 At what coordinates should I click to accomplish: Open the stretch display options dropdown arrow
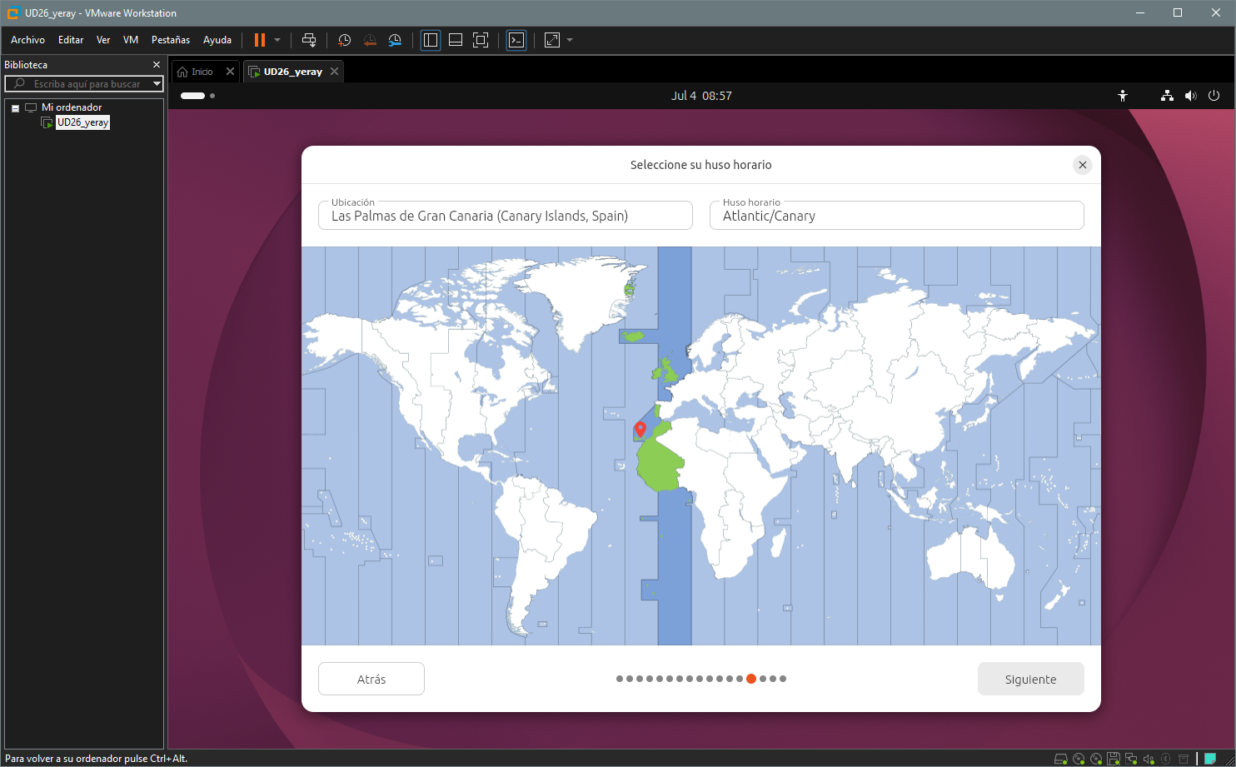[x=570, y=40]
